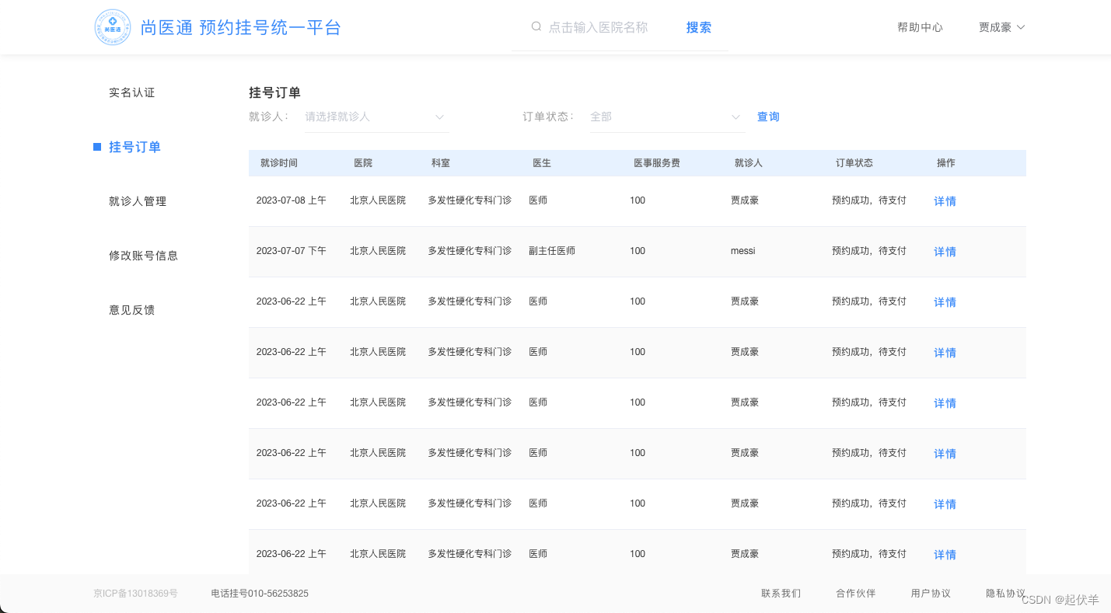This screenshot has height=613, width=1111.
Task: Click the 搜索 button
Action: coord(699,27)
